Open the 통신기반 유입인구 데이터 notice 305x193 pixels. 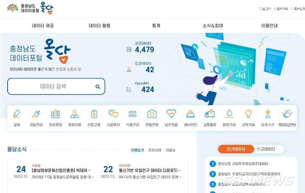[150, 171]
